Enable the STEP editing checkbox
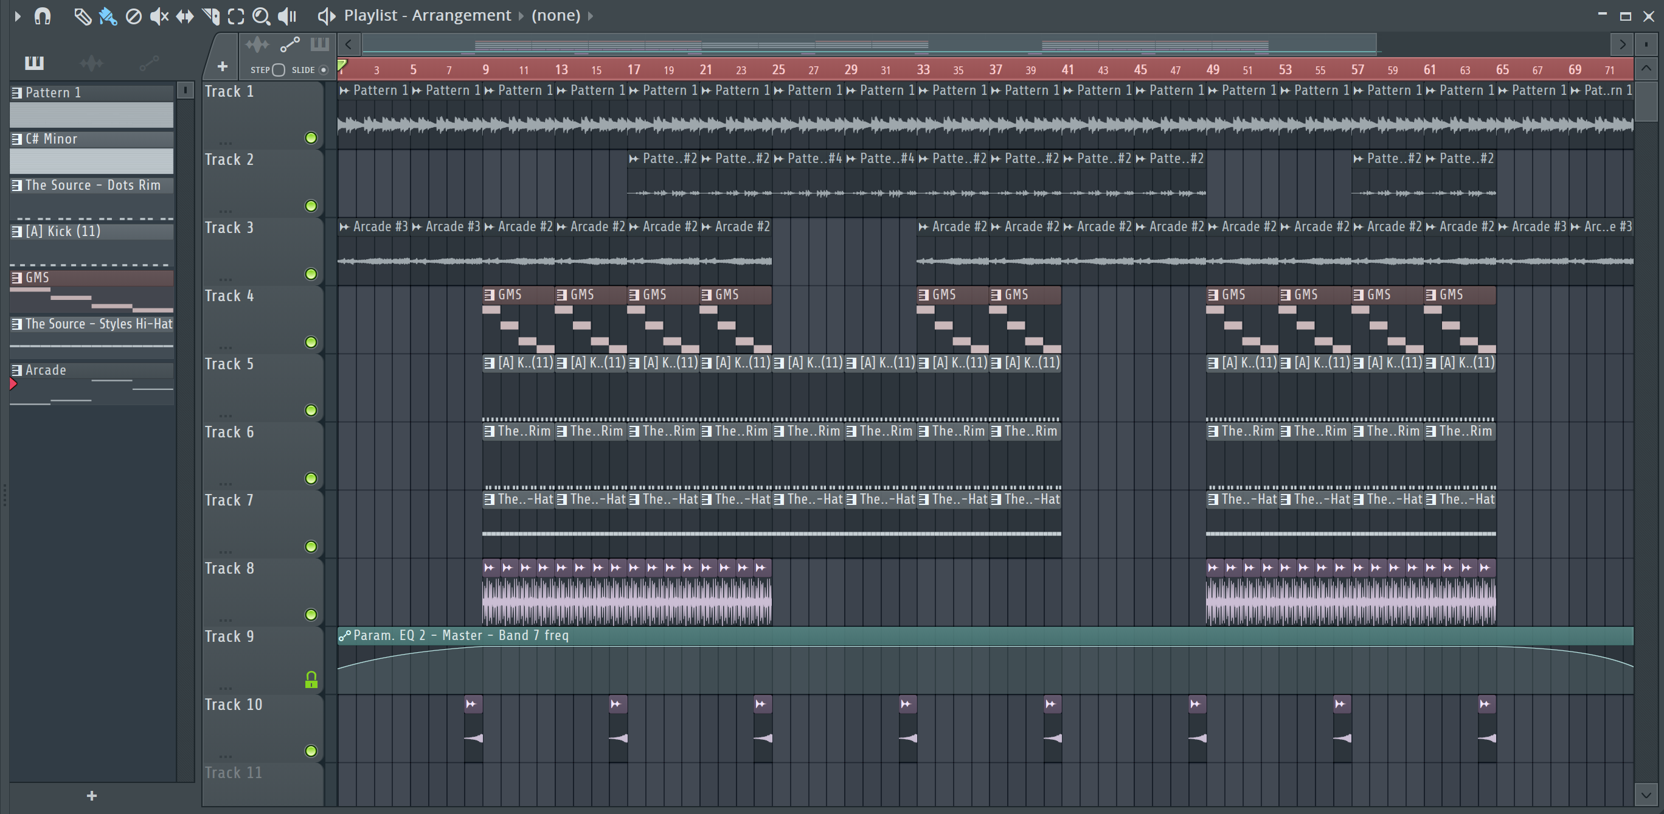This screenshot has height=814, width=1664. pyautogui.click(x=279, y=70)
